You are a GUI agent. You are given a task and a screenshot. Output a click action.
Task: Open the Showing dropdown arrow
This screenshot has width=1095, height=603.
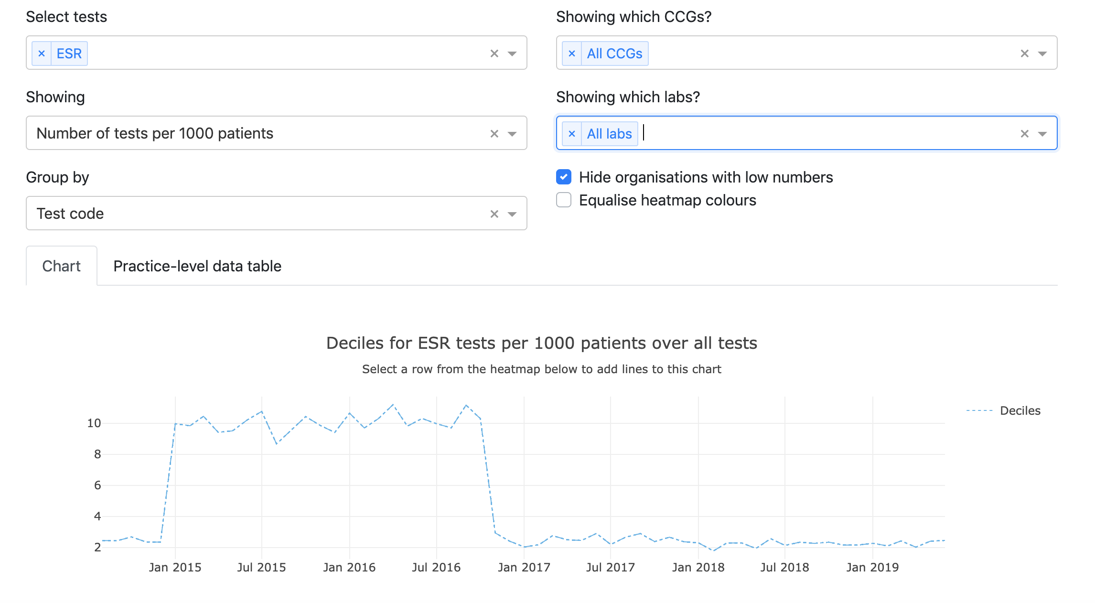(x=512, y=134)
